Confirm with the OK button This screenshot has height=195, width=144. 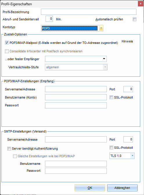(90, 188)
